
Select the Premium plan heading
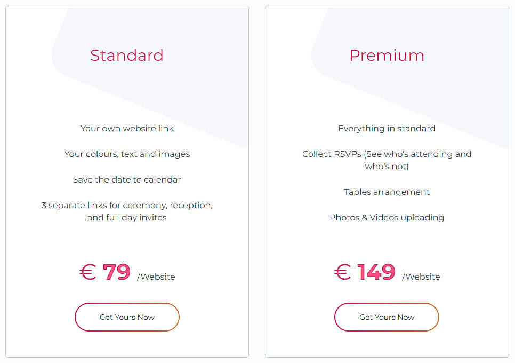[x=387, y=56]
